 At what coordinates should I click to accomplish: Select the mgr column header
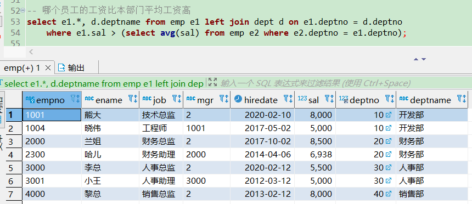[x=207, y=99]
